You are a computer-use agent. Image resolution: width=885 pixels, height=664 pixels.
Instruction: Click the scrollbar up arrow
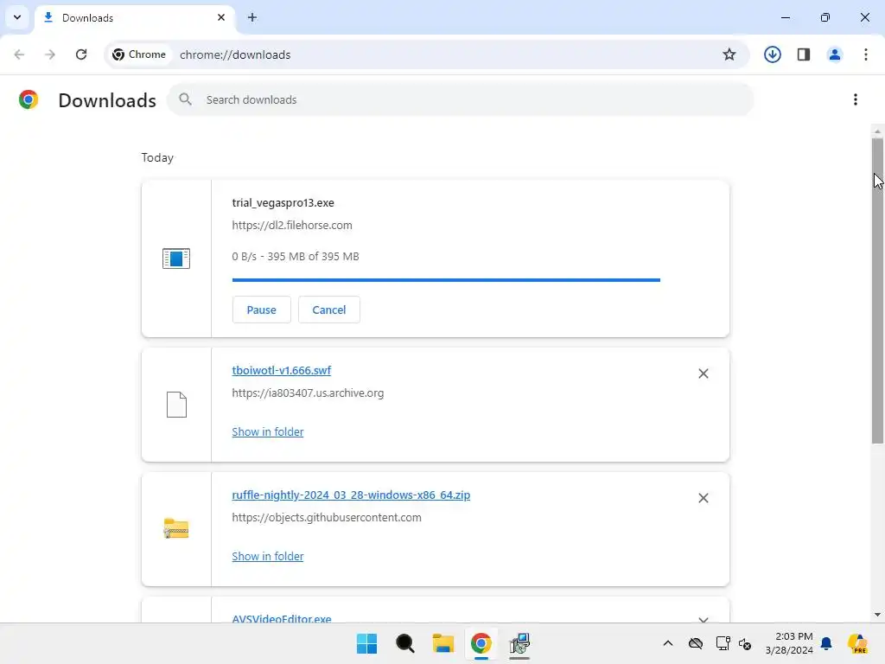(x=877, y=131)
